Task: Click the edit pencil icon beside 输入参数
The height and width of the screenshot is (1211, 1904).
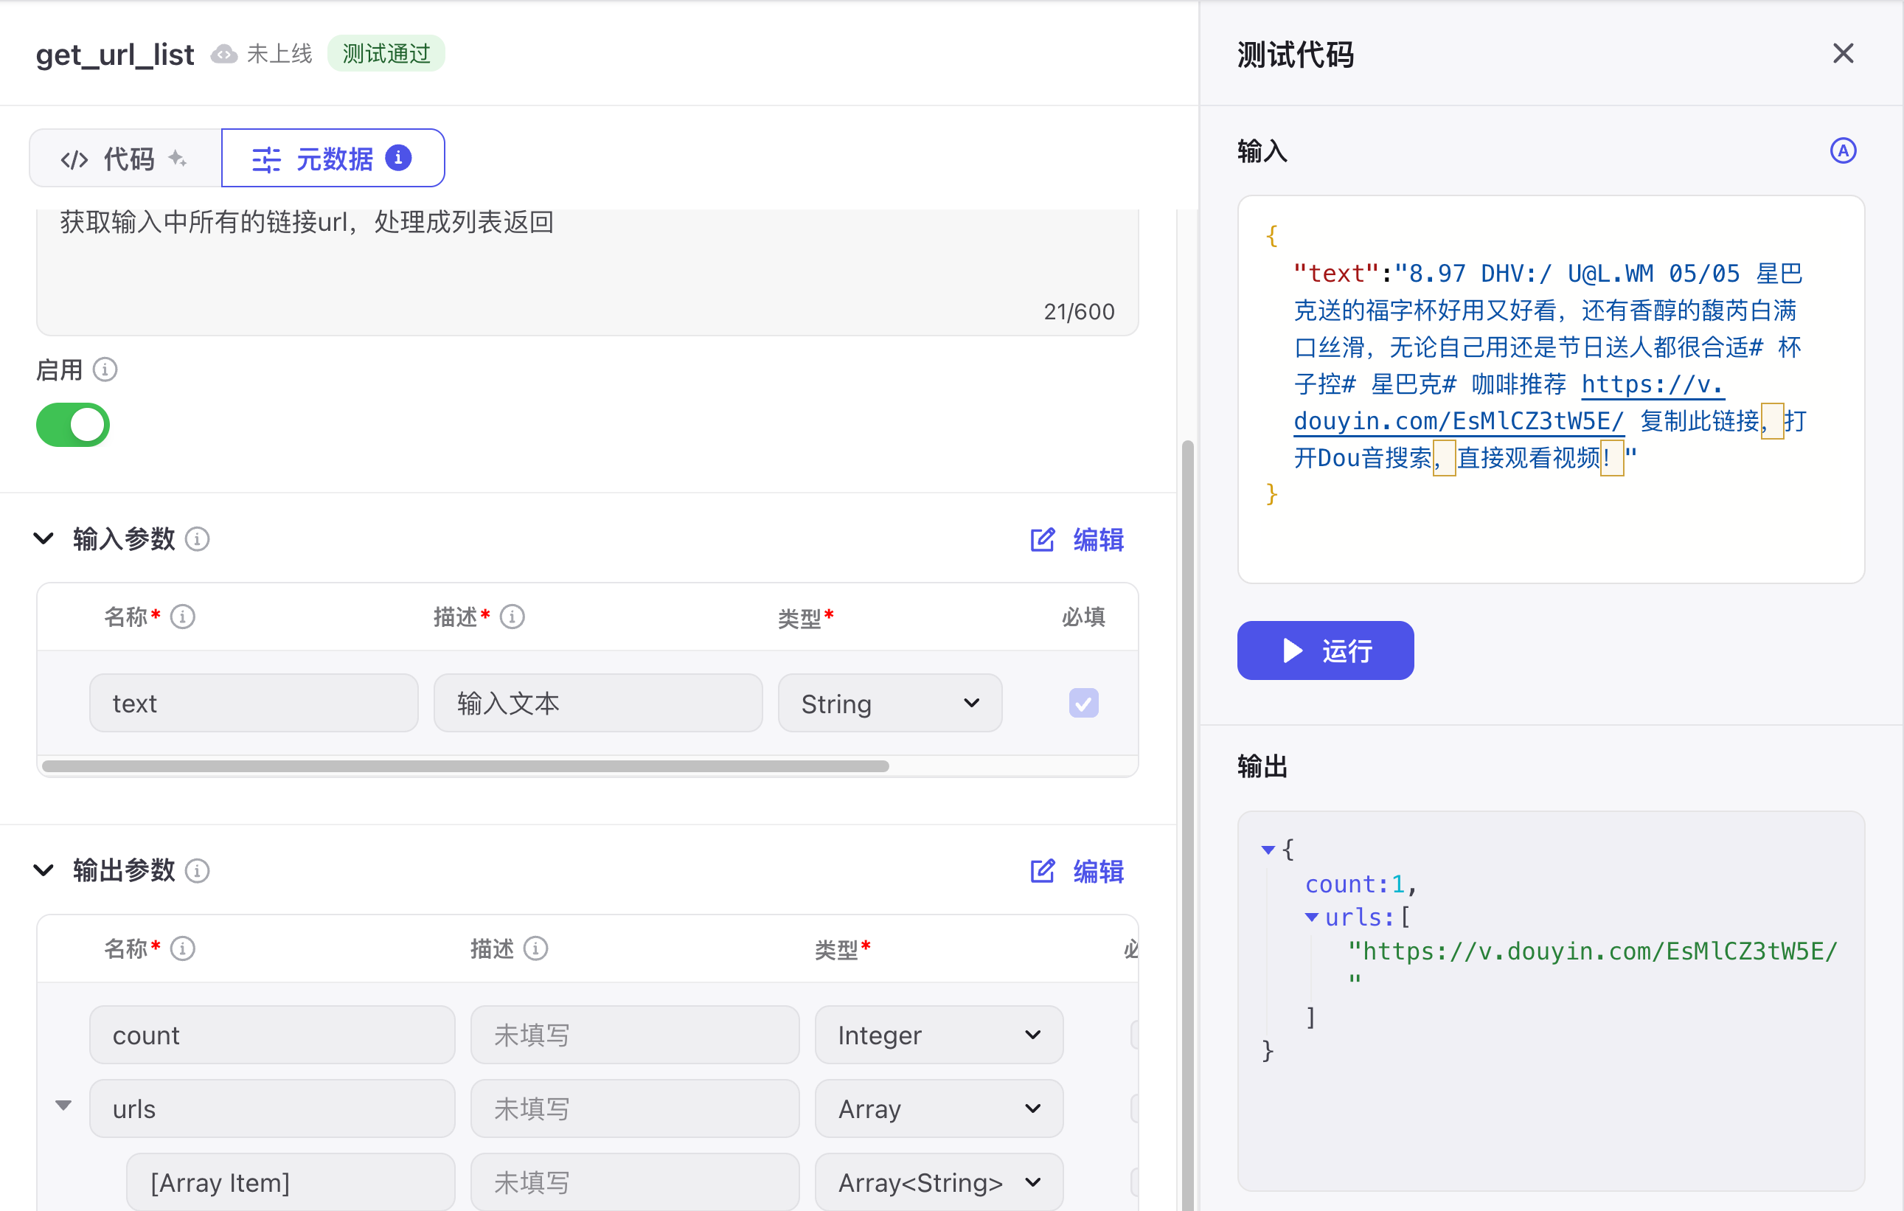Action: pos(1042,539)
